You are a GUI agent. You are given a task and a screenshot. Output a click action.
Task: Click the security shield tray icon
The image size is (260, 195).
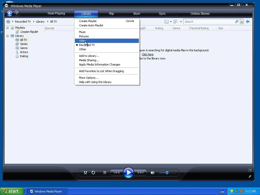point(232,191)
